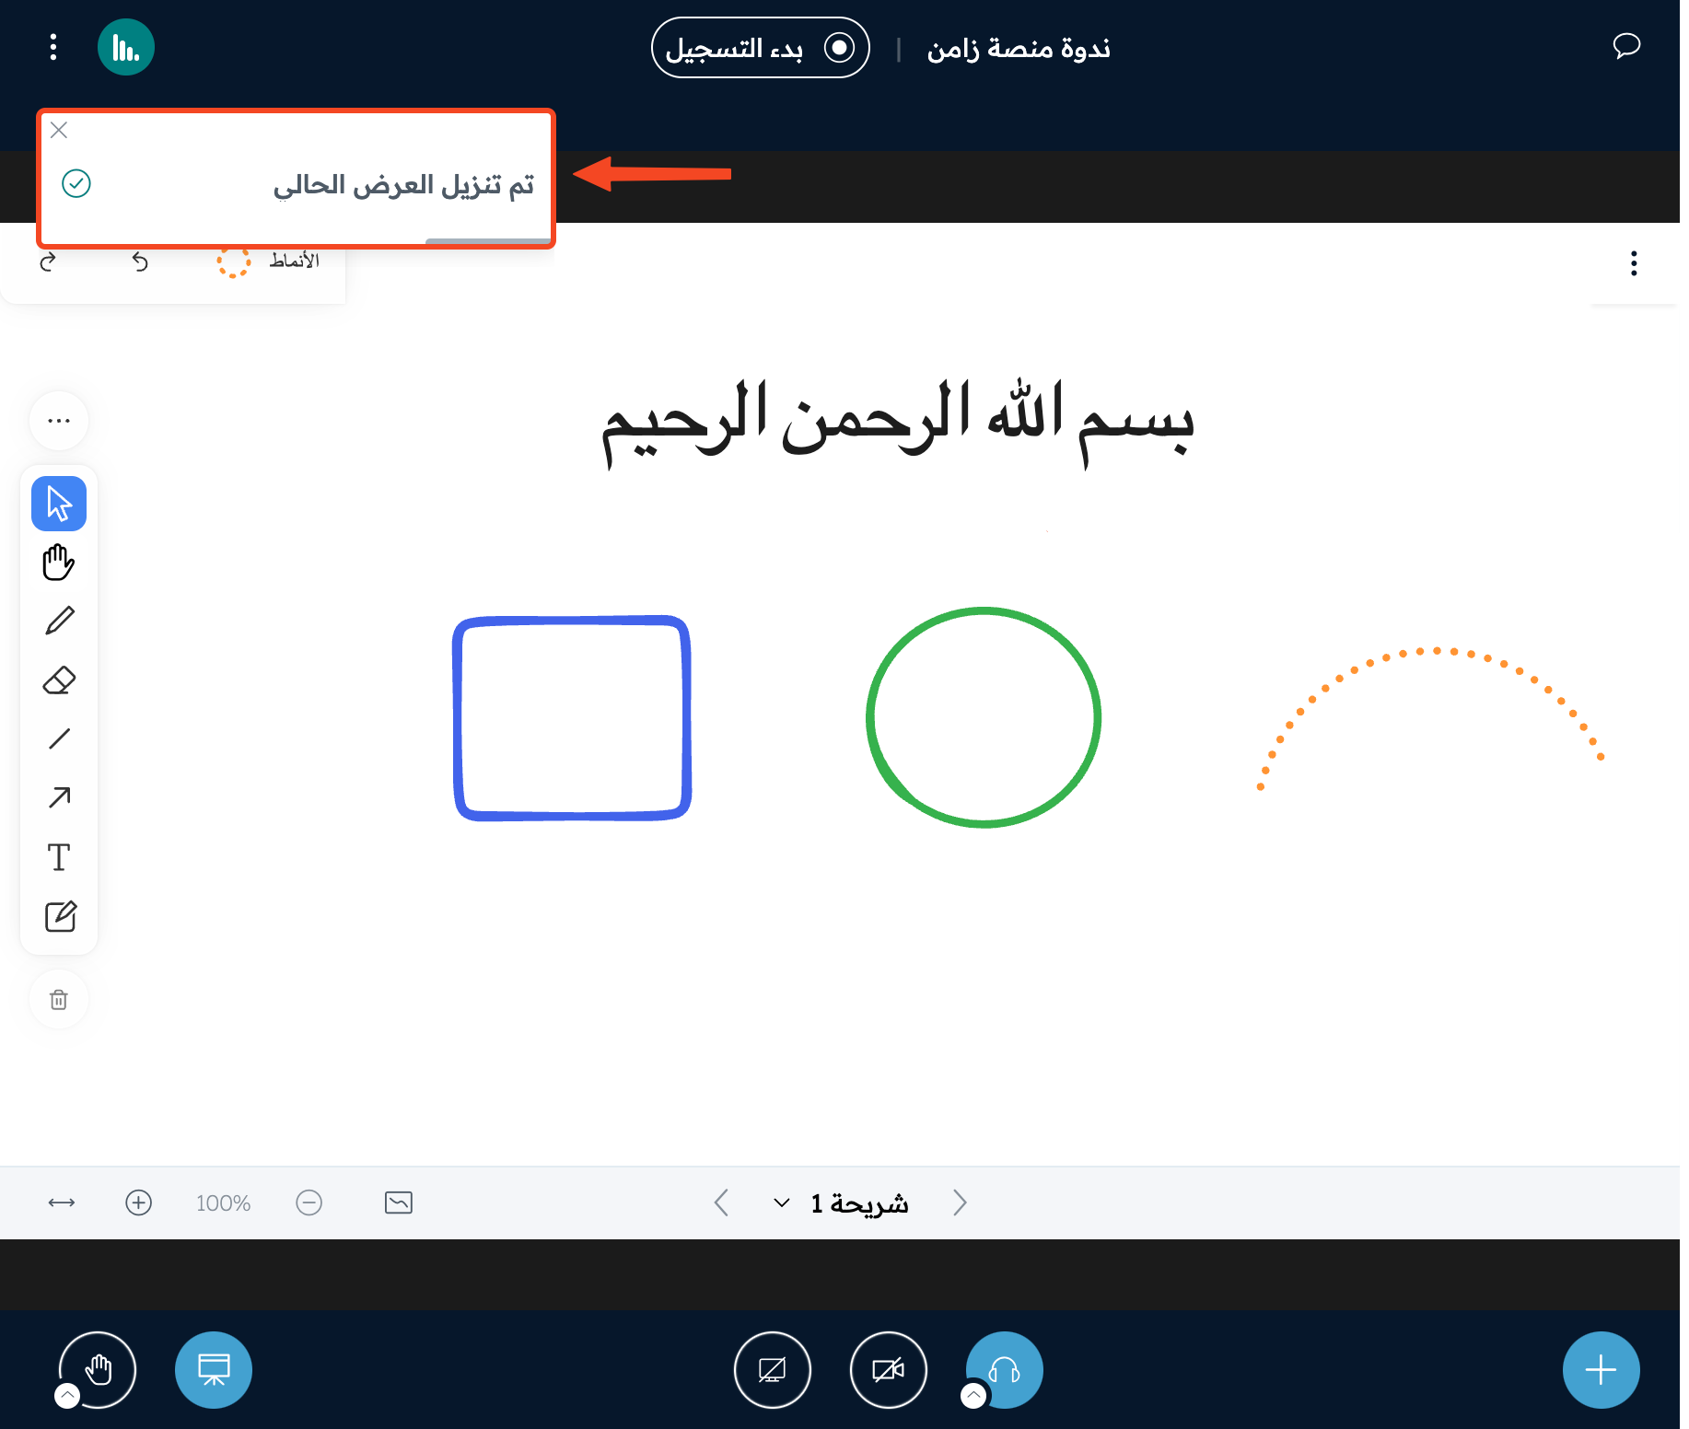1689x1429 pixels.
Task: Zoom out with the minus circle
Action: (x=309, y=1202)
